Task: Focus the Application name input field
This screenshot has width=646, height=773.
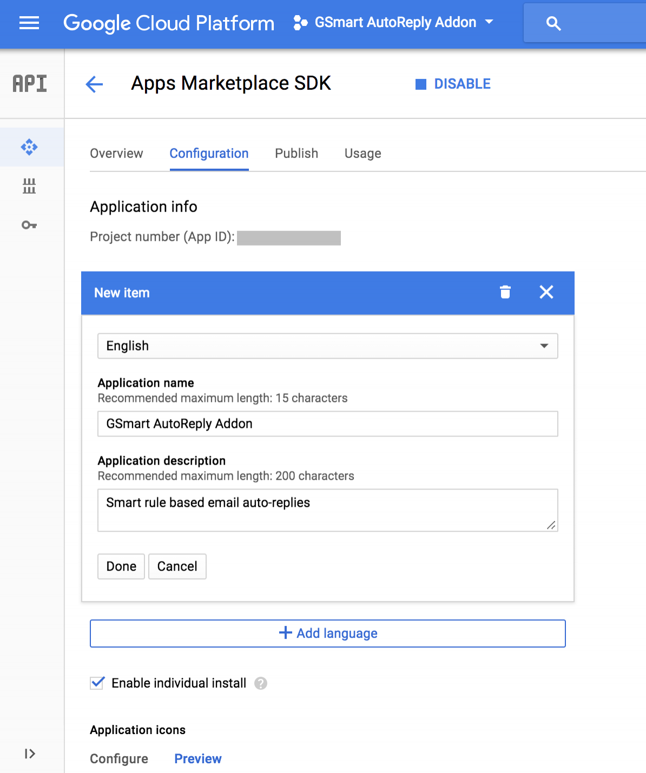Action: click(x=328, y=424)
